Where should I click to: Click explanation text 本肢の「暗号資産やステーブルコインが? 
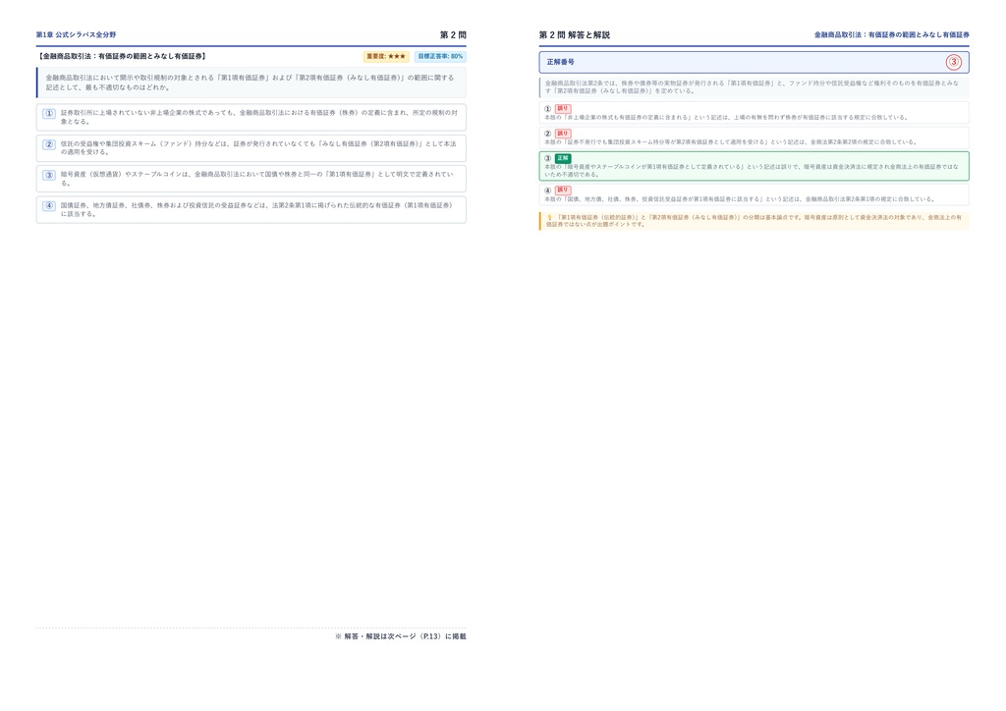[752, 171]
